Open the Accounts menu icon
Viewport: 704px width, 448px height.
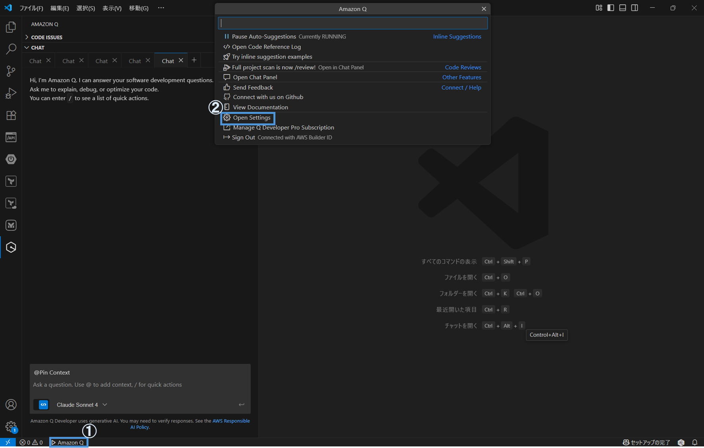(11, 404)
